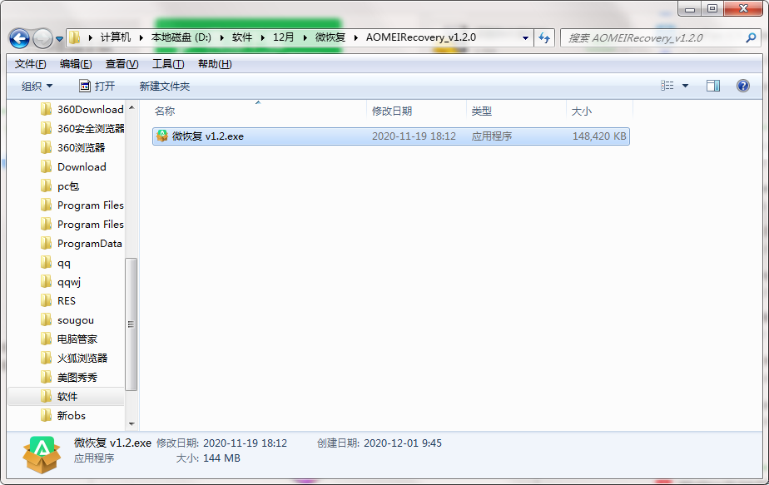Image resolution: width=769 pixels, height=485 pixels.
Task: Go back using the Back arrow button
Action: point(20,38)
